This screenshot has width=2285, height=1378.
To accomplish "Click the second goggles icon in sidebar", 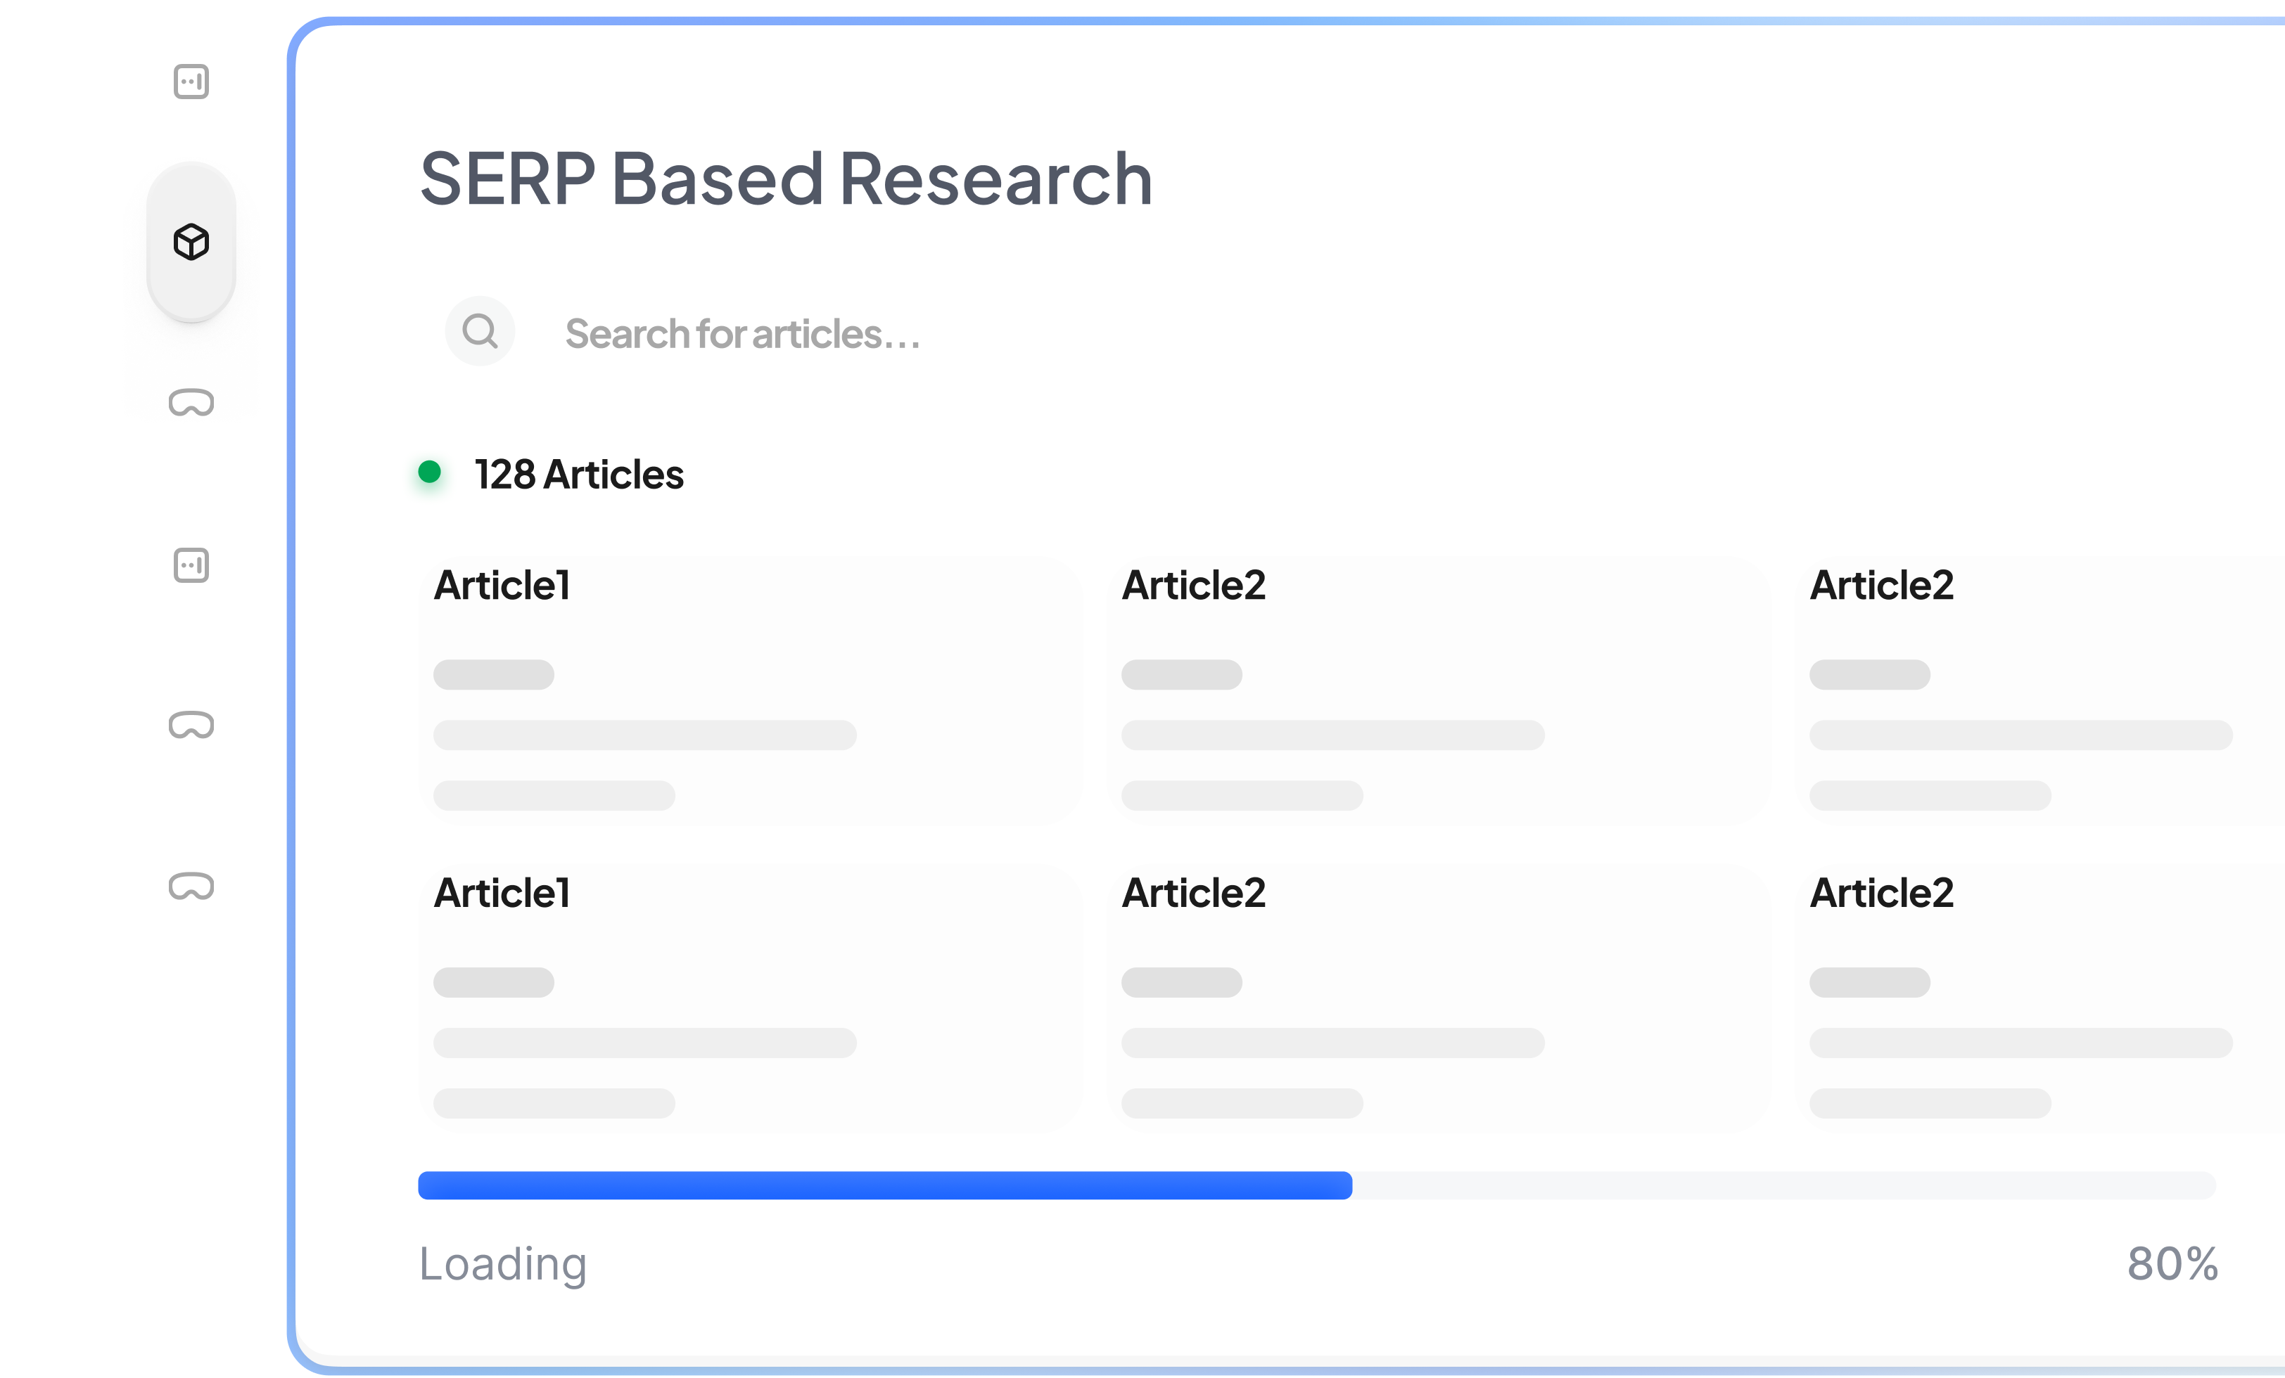I will tap(191, 725).
